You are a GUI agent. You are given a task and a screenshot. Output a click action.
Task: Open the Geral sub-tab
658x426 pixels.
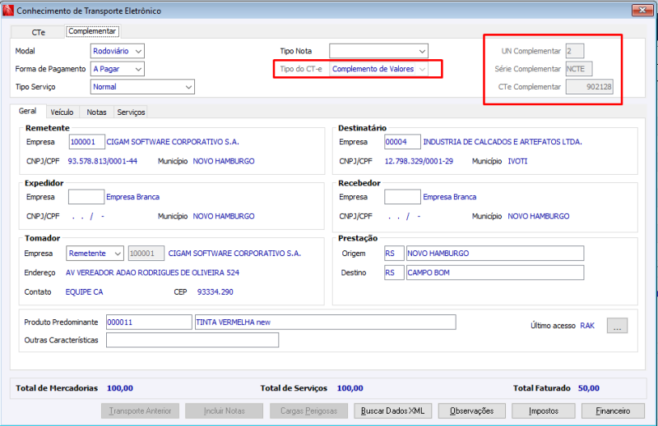click(28, 111)
